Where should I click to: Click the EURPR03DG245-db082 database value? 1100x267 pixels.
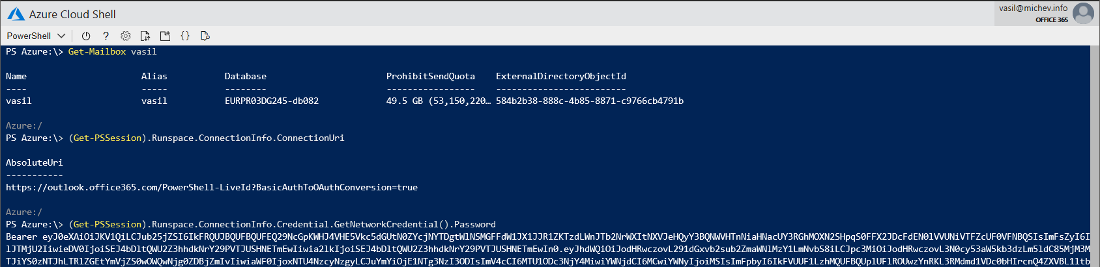pos(271,101)
